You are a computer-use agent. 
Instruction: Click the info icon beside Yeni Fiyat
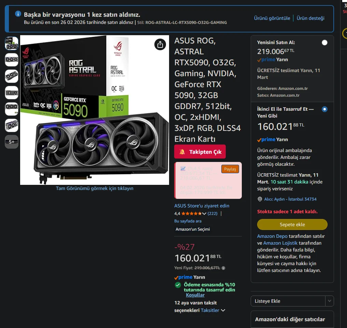(223, 268)
